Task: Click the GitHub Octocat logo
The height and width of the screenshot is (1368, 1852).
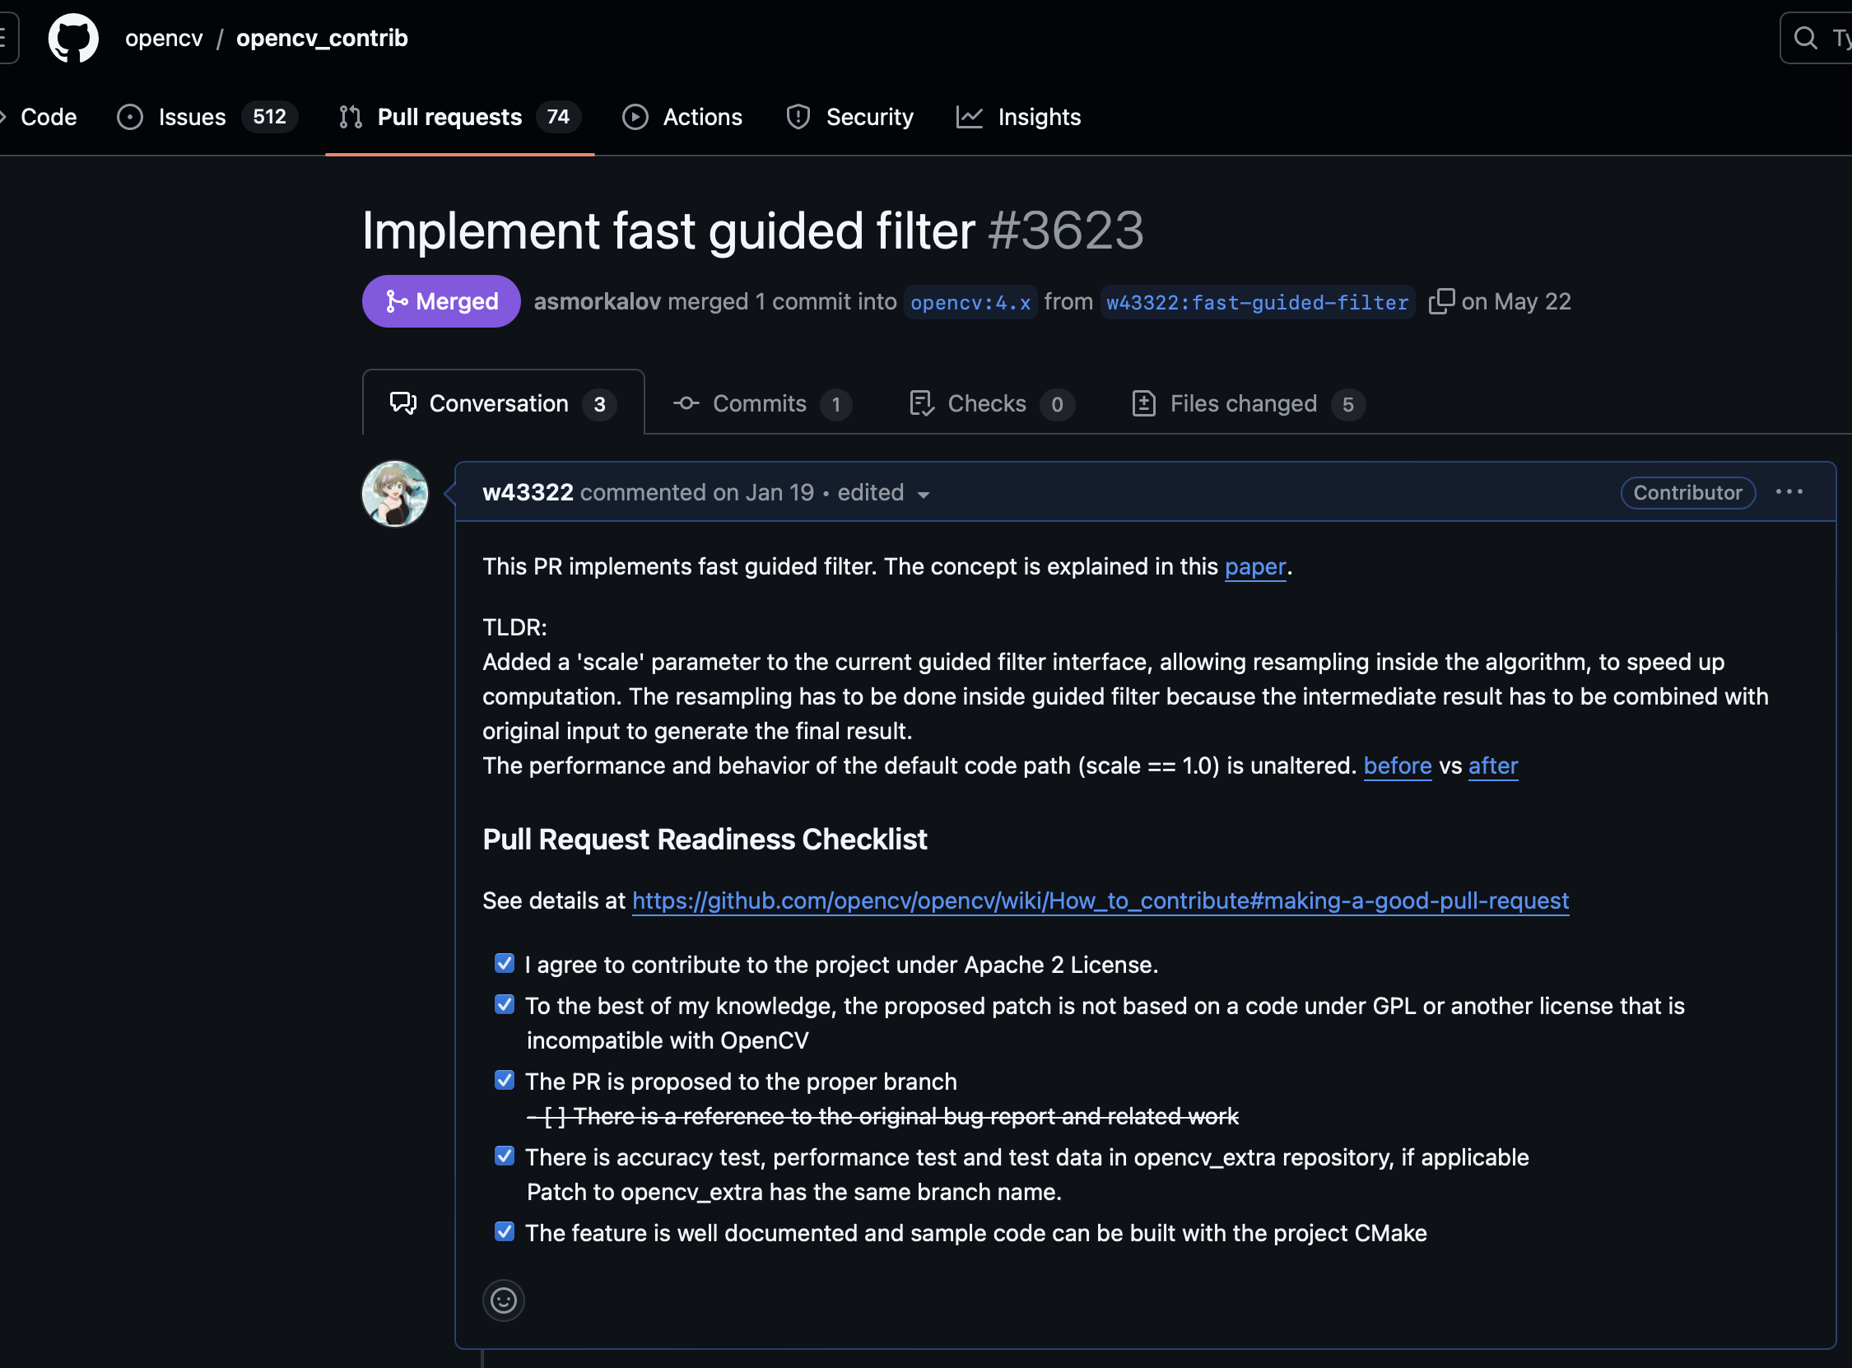Action: click(x=73, y=38)
